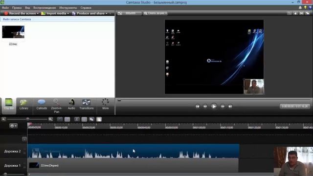The width and height of the screenshot is (313, 176).
Task: Select the audio waveform clip on Дорожка 2
Action: [134, 151]
